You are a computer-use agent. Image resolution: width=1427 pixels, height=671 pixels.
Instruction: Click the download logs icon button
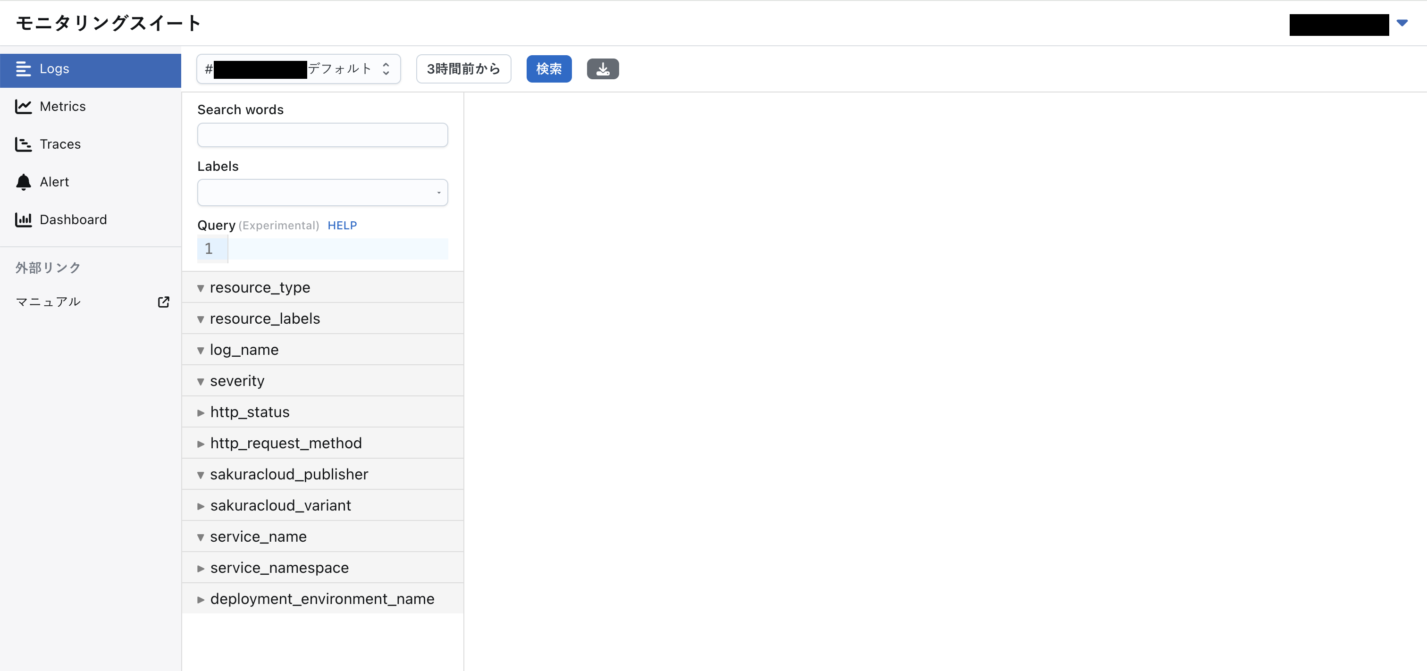click(603, 69)
